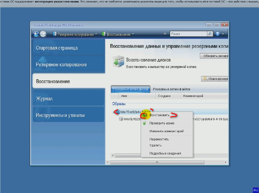Click the Back navigation arrow icon

(36, 34)
